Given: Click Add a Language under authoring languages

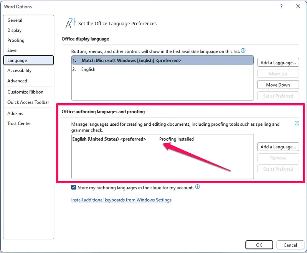Looking at the screenshot, I should point(278,146).
